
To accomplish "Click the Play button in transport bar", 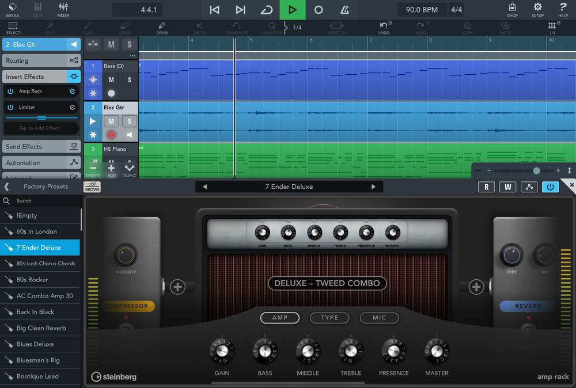I will (x=293, y=10).
